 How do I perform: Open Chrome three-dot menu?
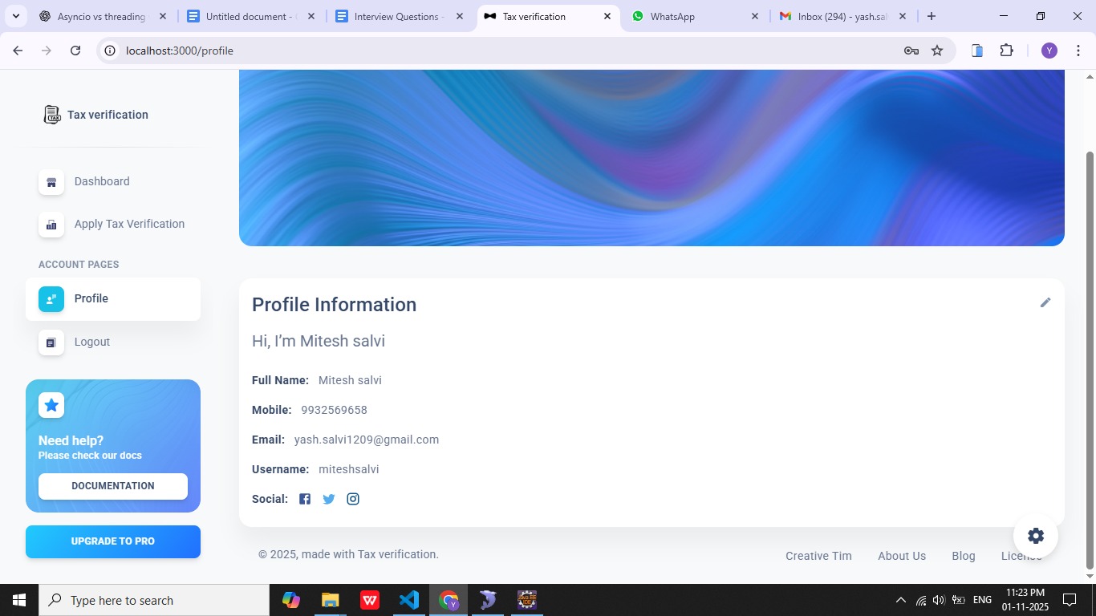point(1078,51)
